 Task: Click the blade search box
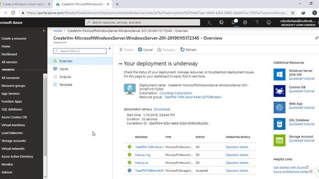[x=80, y=51]
